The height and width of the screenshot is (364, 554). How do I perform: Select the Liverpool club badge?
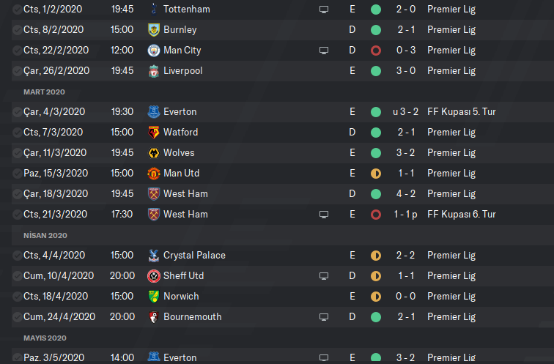(153, 71)
